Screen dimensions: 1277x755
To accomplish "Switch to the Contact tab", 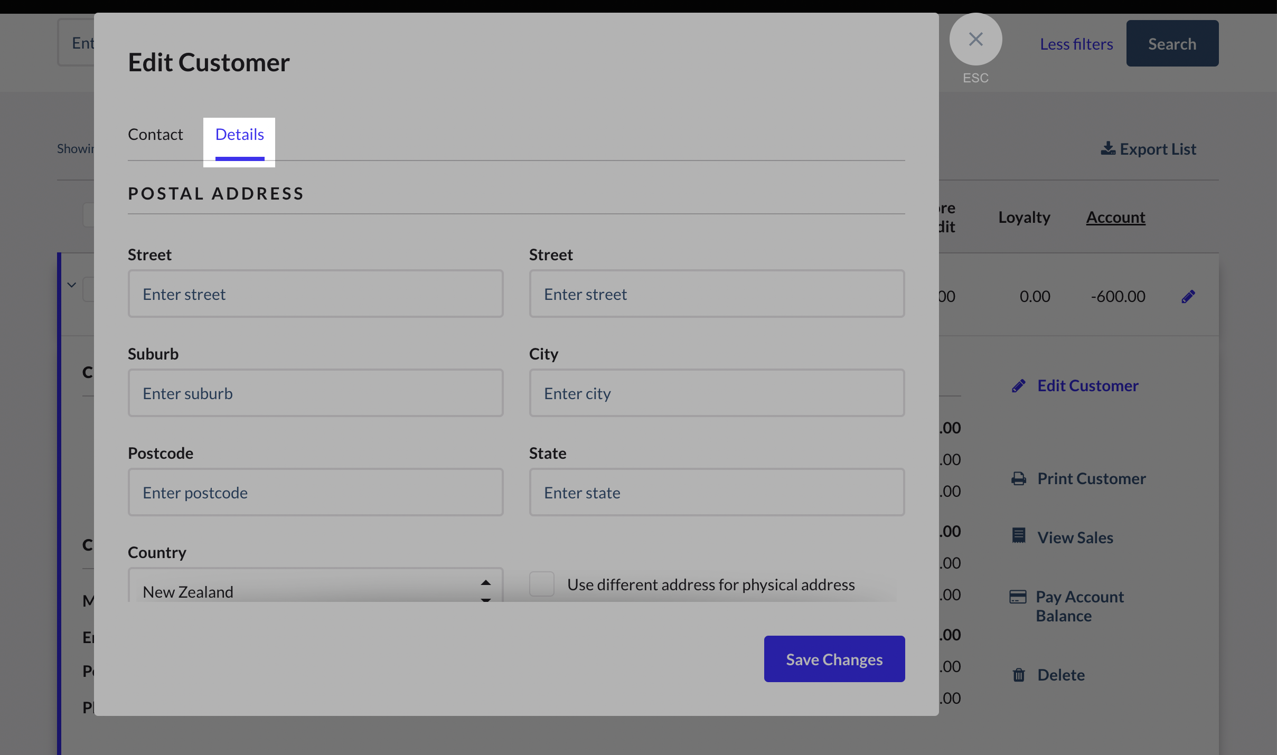I will click(x=155, y=135).
